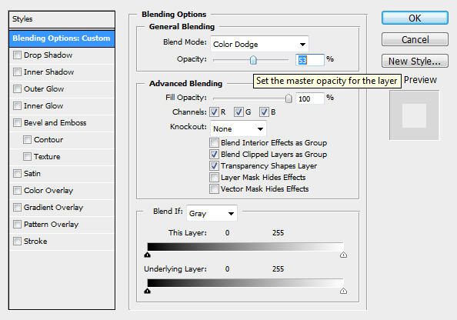
Task: Check Layer Mask Hides Effects
Action: (214, 177)
